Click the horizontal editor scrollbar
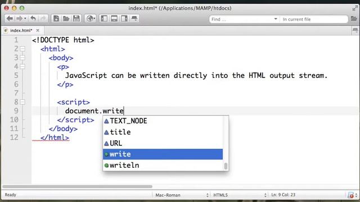Viewport: 360px width, 202px height. coord(77,186)
